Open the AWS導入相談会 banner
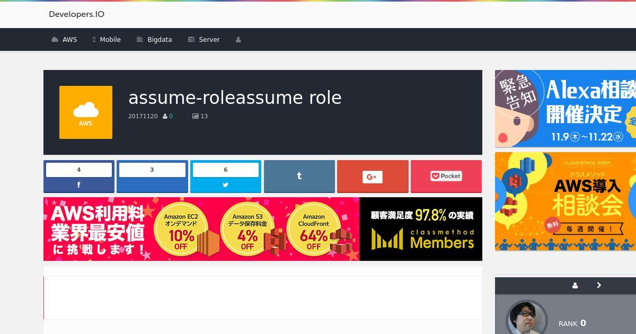Screen dimensions: 636x334 pos(566,201)
